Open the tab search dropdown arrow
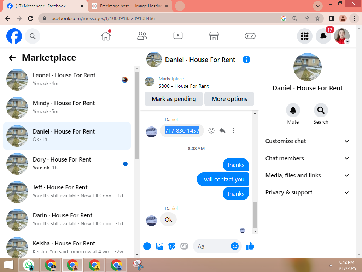 pos(318,6)
